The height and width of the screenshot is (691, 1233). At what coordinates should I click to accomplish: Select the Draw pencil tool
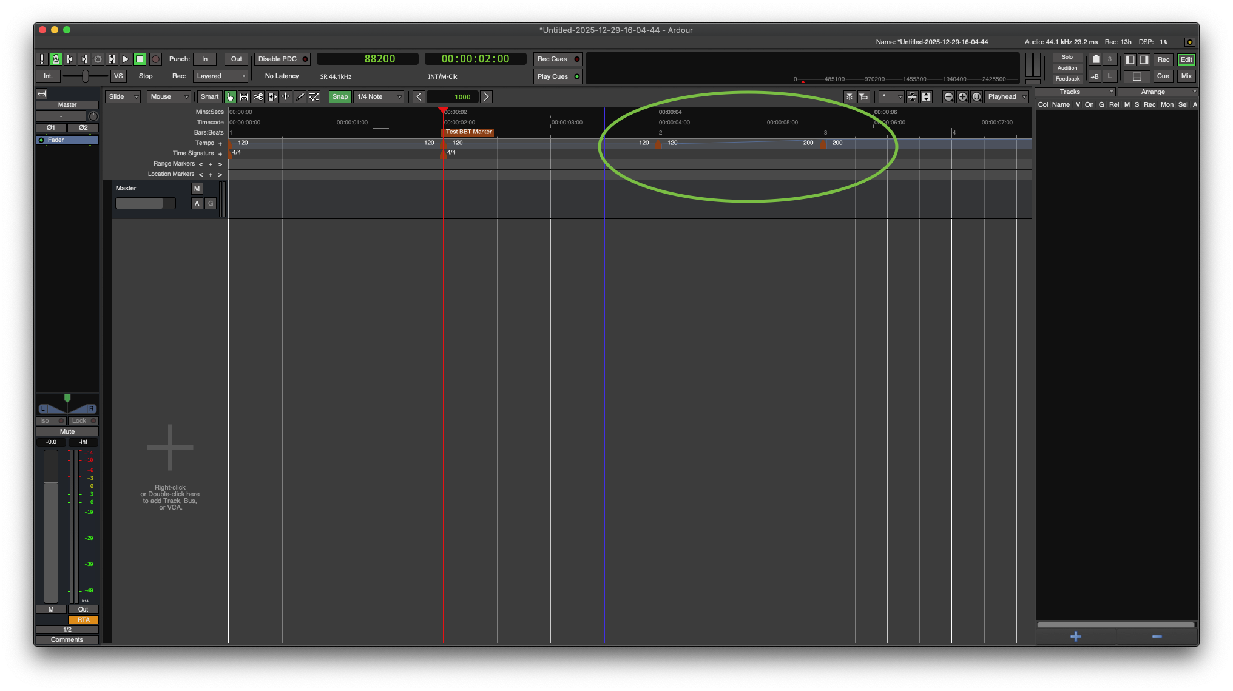300,96
